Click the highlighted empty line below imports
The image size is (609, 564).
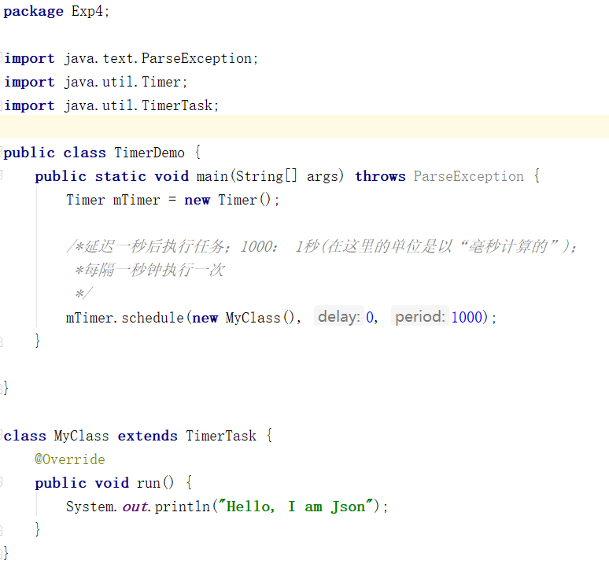click(304, 127)
